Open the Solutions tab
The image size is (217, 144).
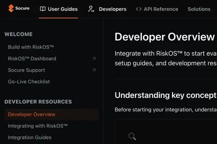click(x=199, y=9)
